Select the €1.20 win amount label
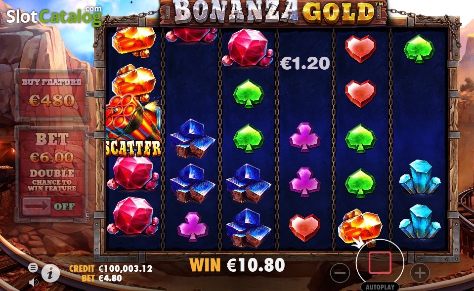Screen dimensions: 474x291 305,63
